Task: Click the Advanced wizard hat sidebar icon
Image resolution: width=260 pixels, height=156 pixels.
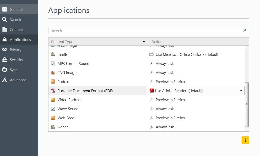Action: (x=5, y=80)
